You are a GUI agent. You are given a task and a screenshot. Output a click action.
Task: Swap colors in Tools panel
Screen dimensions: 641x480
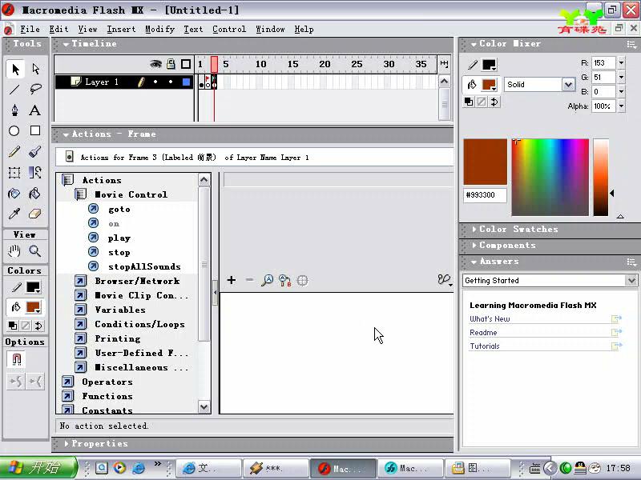38,326
